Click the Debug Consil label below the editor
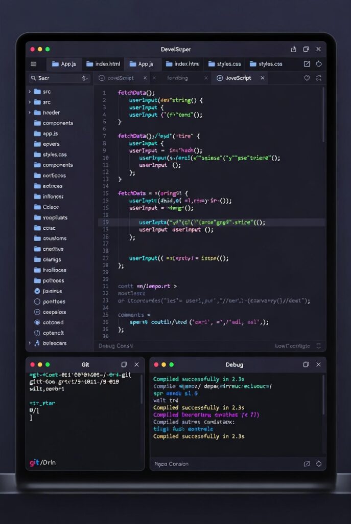 point(115,346)
